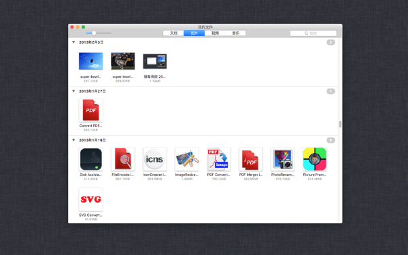This screenshot has width=408, height=255.
Task: Select the Picture Frame colorful icon
Action: click(315, 159)
